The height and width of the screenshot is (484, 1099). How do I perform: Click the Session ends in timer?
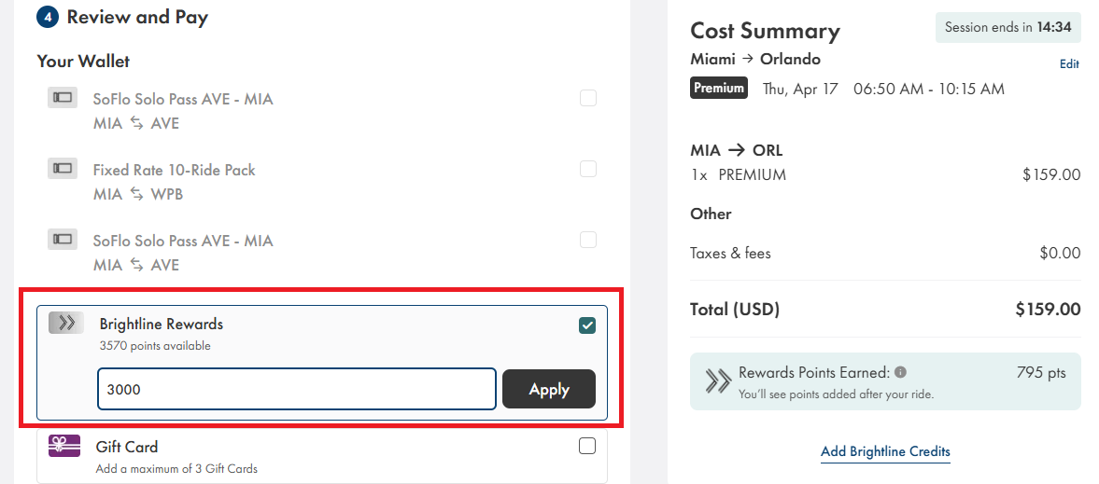click(x=1007, y=27)
